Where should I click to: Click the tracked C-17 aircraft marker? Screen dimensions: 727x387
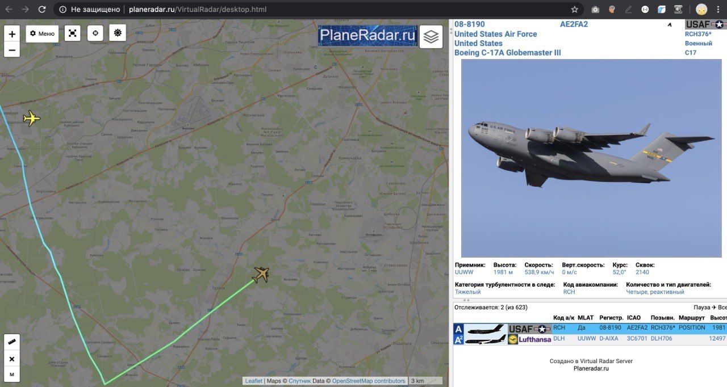click(x=261, y=275)
